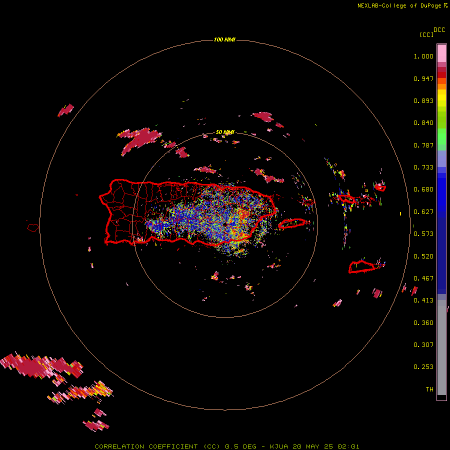The height and width of the screenshot is (450, 450).
Task: Select the 0.893 value on the scale
Action: pyautogui.click(x=423, y=100)
